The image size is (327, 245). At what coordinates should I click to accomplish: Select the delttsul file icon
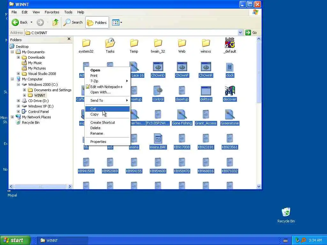pyautogui.click(x=206, y=91)
